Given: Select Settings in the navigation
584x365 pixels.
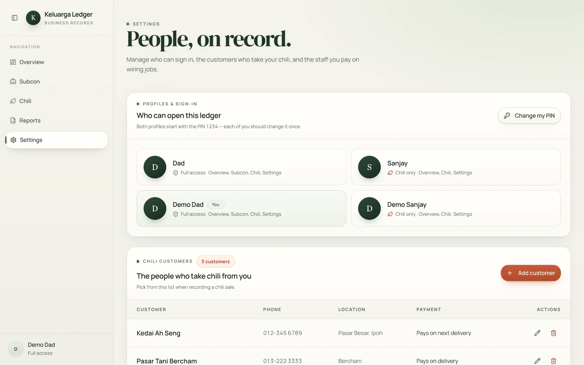Looking at the screenshot, I should click(x=57, y=140).
